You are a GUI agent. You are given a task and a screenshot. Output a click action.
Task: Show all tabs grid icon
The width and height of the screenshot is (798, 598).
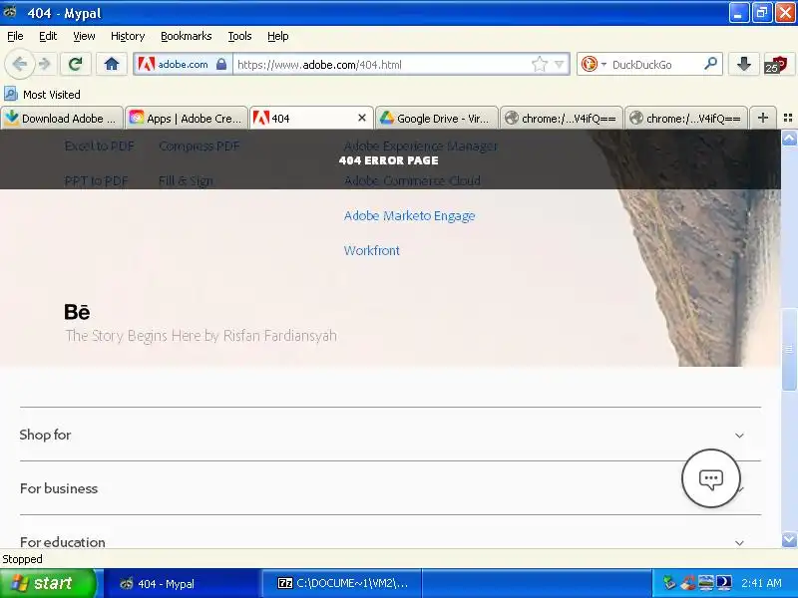click(x=788, y=118)
